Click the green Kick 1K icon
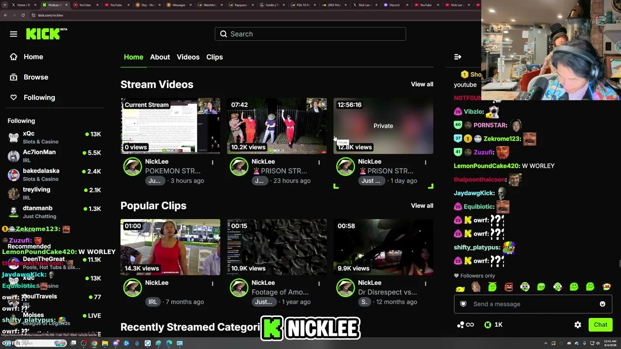The height and width of the screenshot is (349, 621). point(488,325)
